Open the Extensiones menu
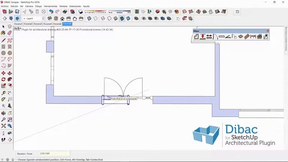288x162 pixels. pos(75,6)
